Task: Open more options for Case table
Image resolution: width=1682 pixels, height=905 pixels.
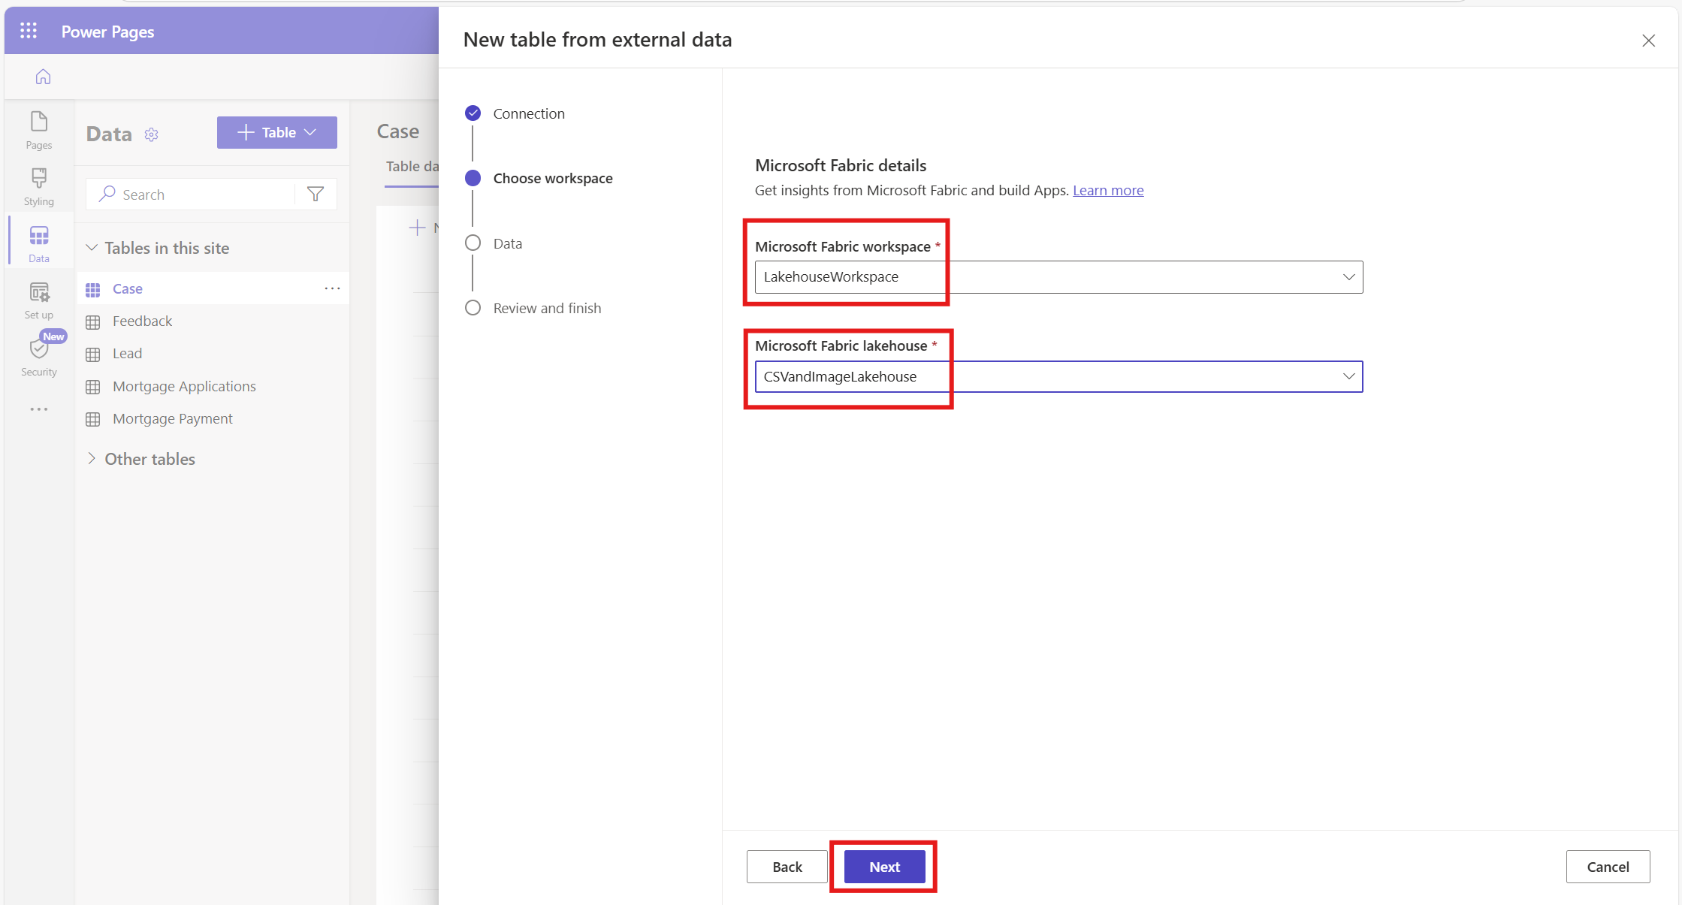Action: click(x=332, y=288)
